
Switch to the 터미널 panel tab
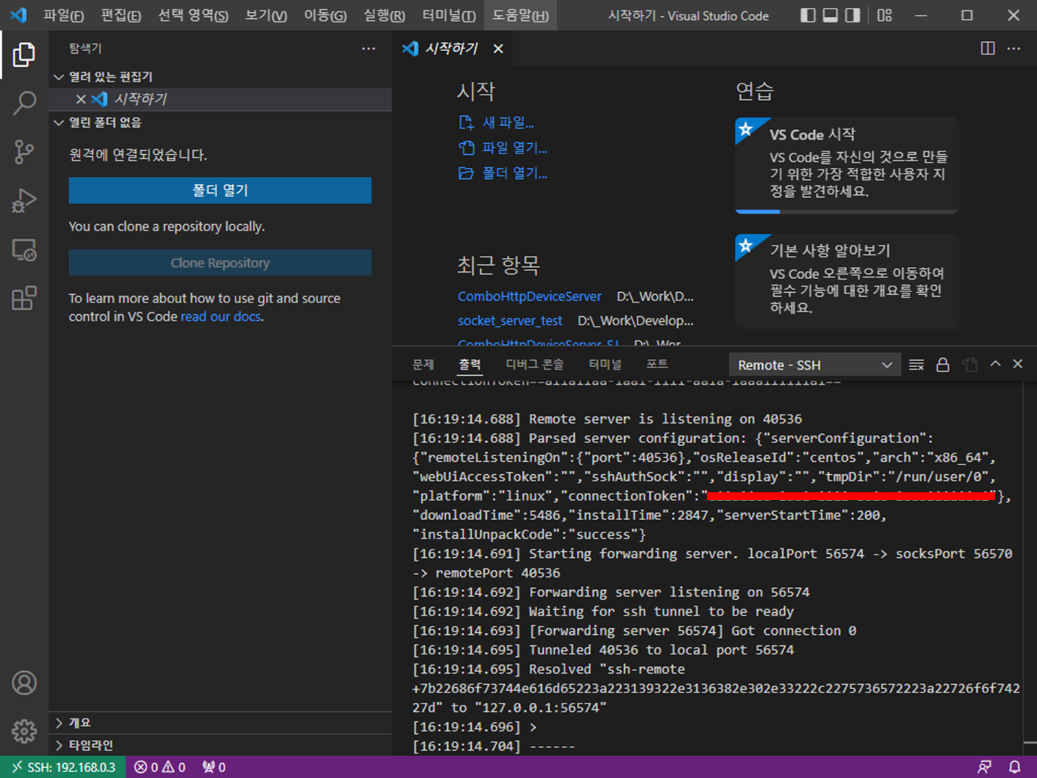tap(605, 364)
